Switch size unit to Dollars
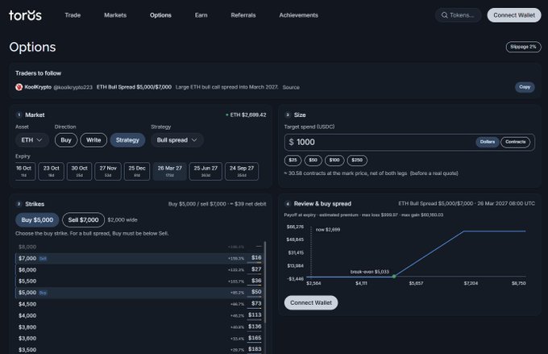Screen dimensions: 548x354 coord(488,142)
